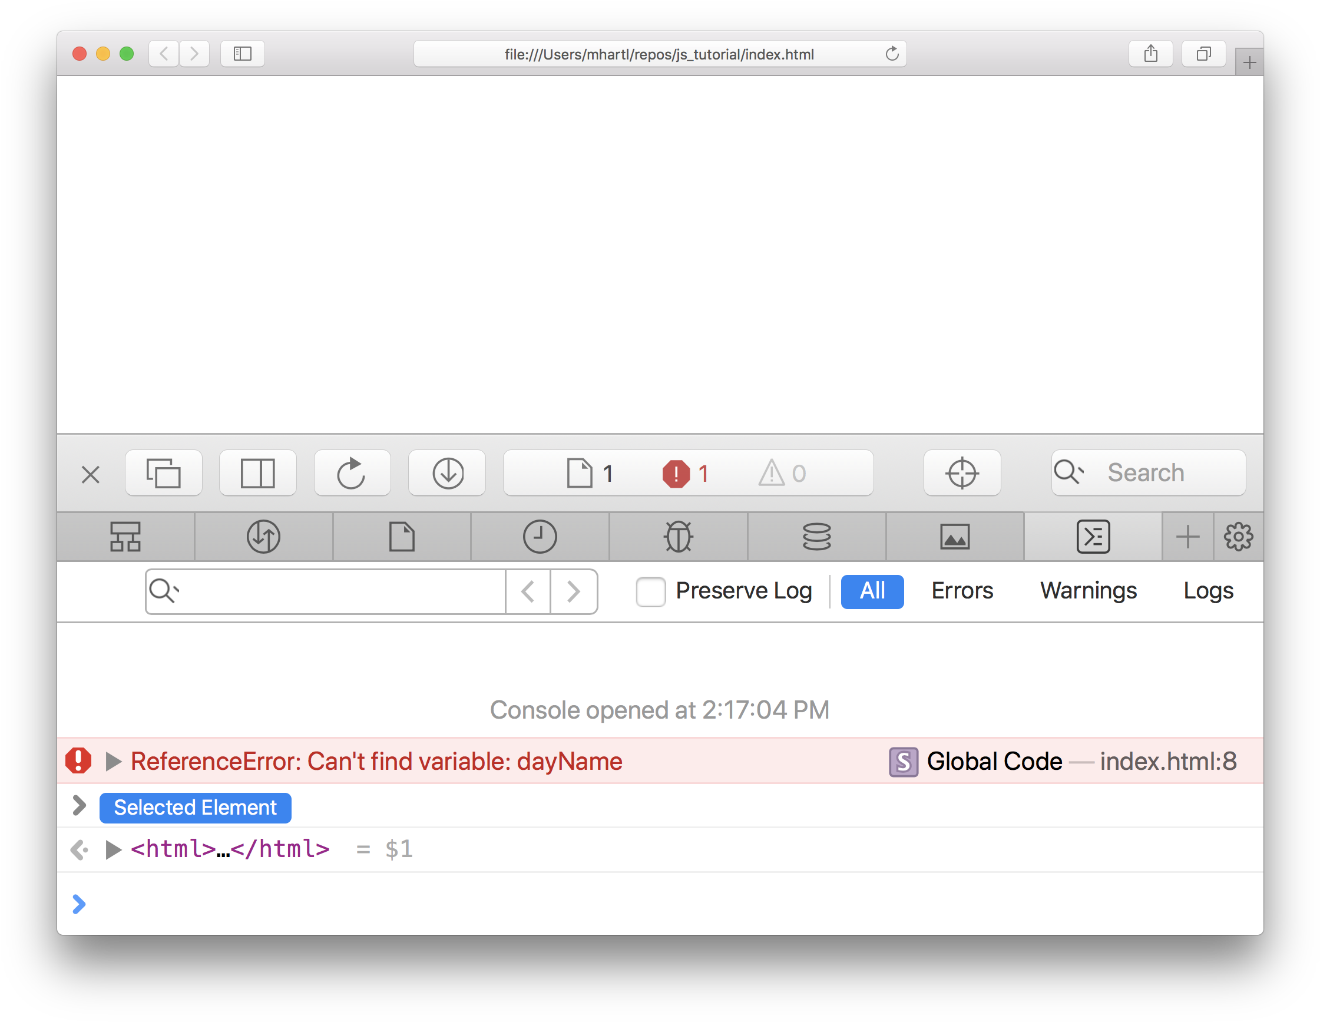Image resolution: width=1320 pixels, height=1022 pixels.
Task: Click the inspector Search magnifier icon
Action: tap(1068, 472)
